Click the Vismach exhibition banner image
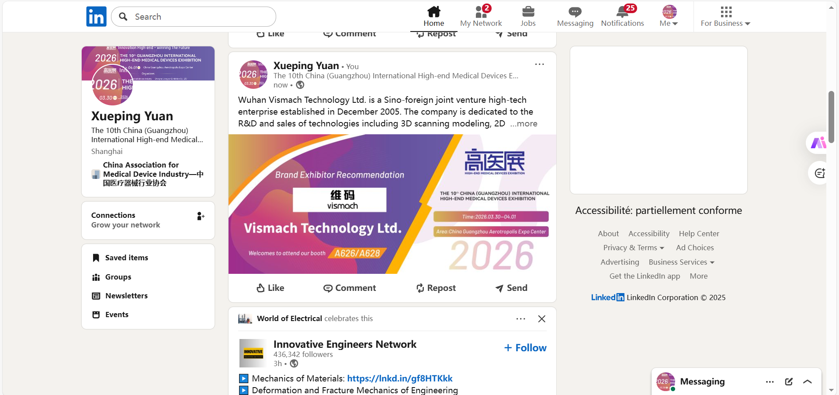 click(x=392, y=204)
